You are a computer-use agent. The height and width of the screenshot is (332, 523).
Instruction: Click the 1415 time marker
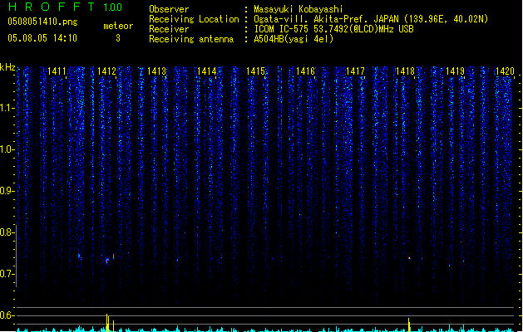tap(255, 71)
